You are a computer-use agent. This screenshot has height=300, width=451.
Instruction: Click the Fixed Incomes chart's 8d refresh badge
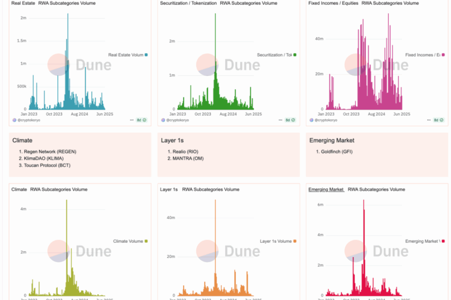click(438, 120)
